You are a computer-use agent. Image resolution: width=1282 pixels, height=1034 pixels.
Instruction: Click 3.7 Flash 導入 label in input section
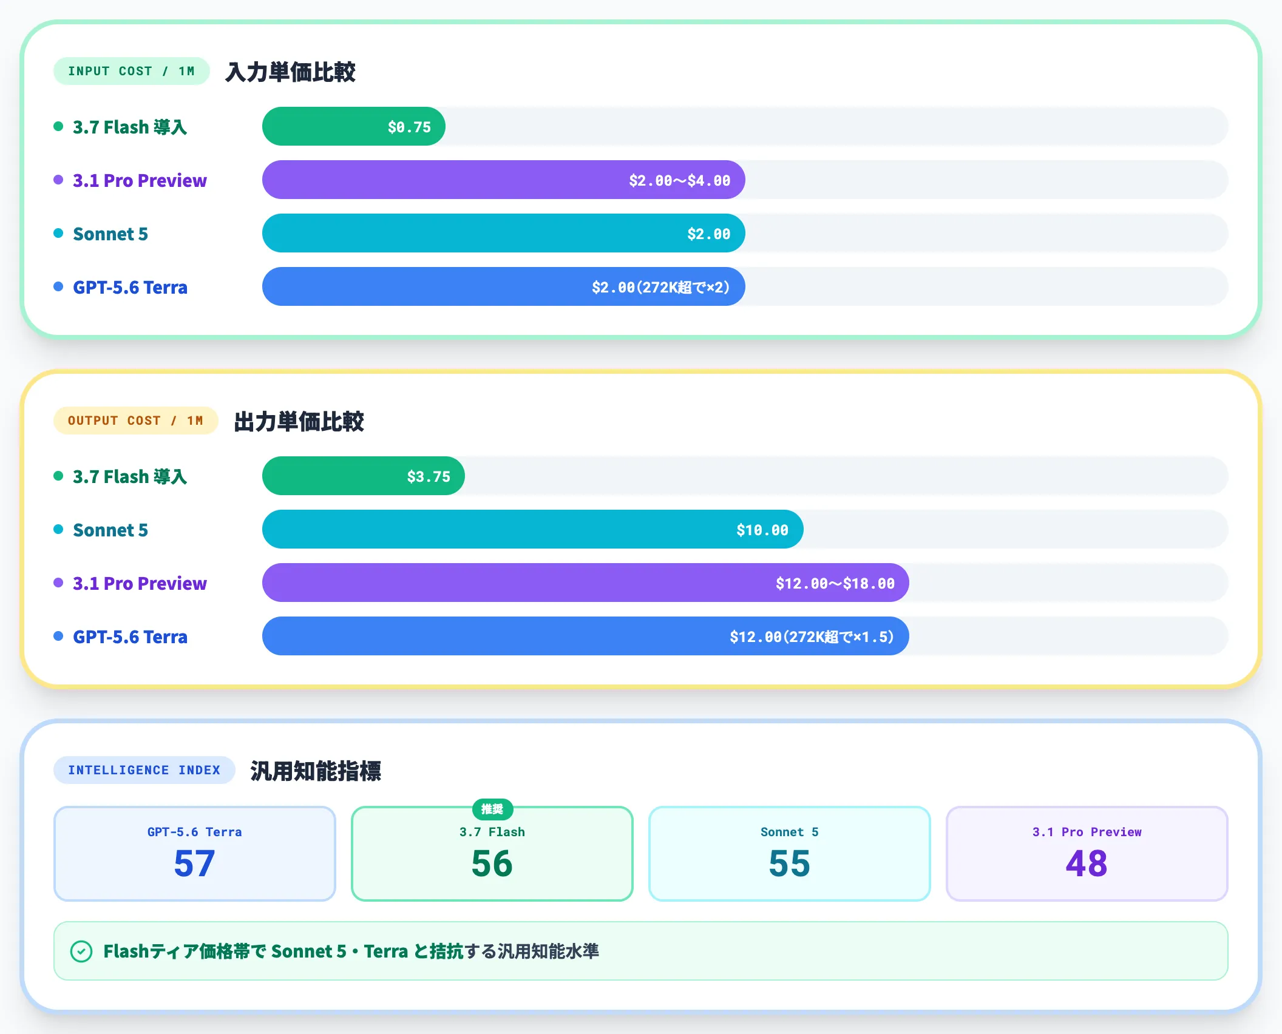tap(130, 127)
